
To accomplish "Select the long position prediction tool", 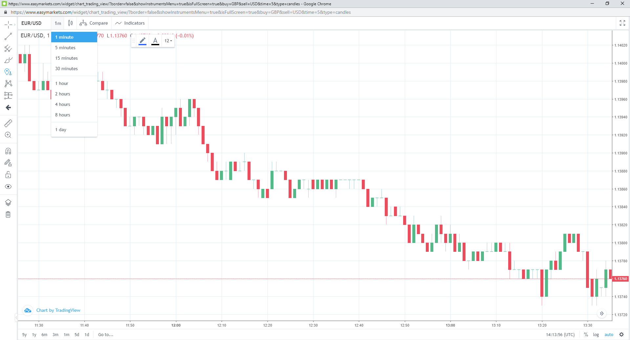I will (x=8, y=95).
